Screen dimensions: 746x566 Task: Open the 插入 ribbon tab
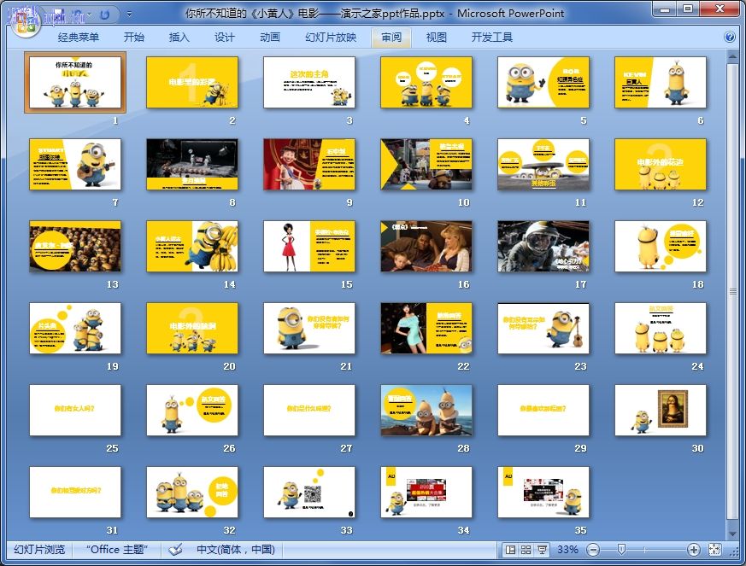click(x=179, y=38)
